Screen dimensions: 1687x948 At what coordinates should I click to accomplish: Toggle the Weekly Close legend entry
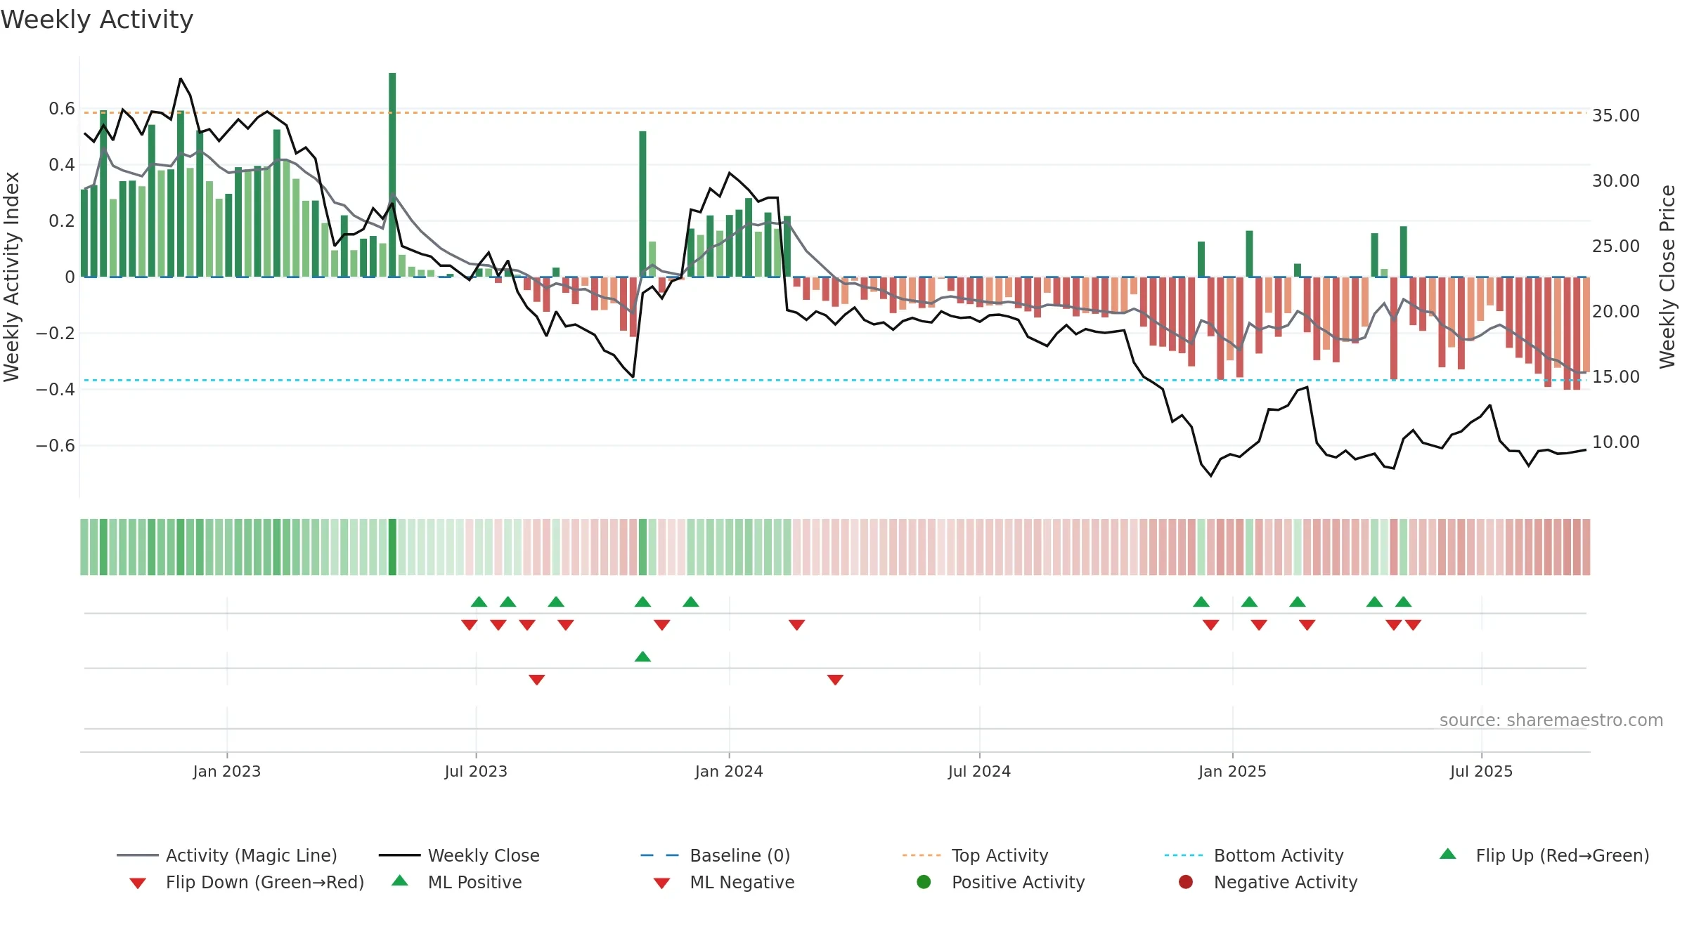pos(459,855)
